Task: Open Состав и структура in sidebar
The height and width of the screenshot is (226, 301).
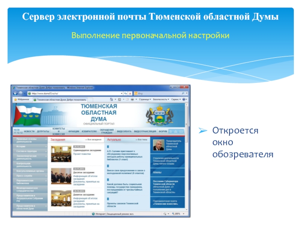Action: (30, 151)
